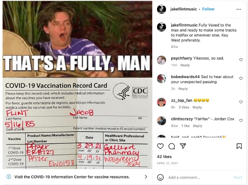Reply to psychfaery's comment

point(185,65)
